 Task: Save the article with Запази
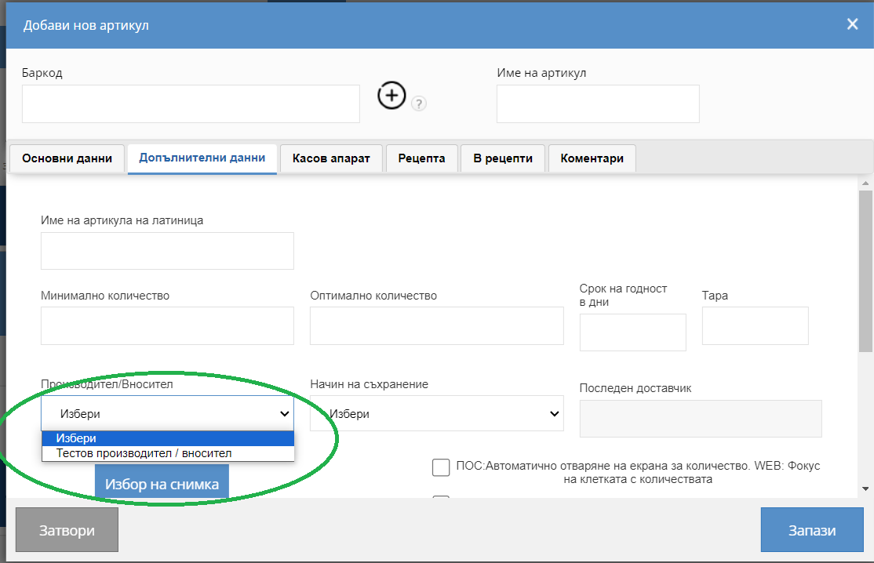(x=812, y=530)
